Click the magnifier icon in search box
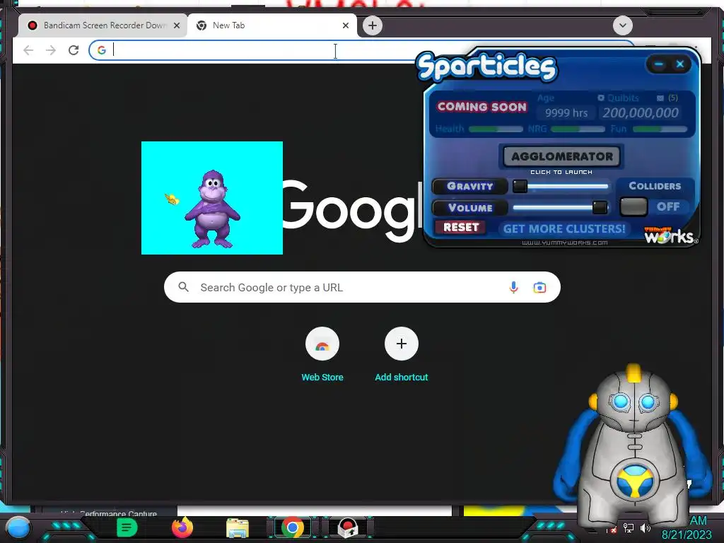 coord(183,287)
